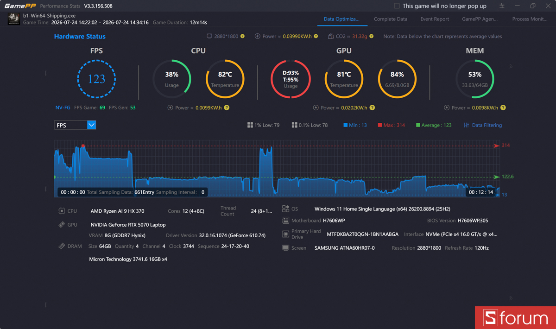
Task: Click the GamePP logo in title bar
Action: tap(20, 6)
